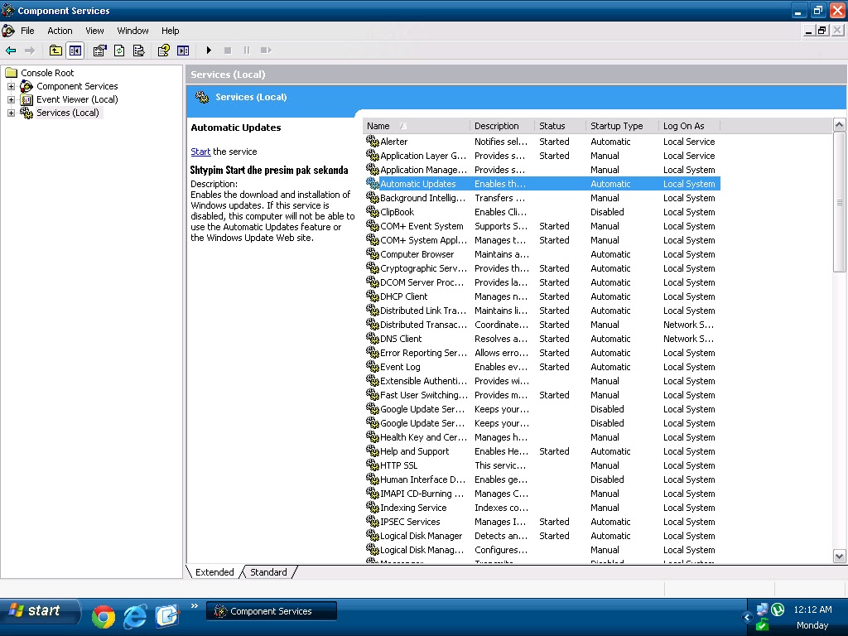Click the Start the service link
848x636 pixels.
[200, 152]
